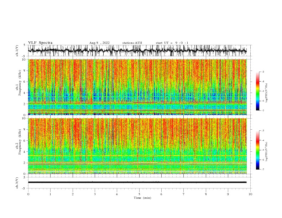The width and height of the screenshot is (282, 218).
Task: Click the 'ch.1(V)' waveform axis label
Action: point(17,51)
